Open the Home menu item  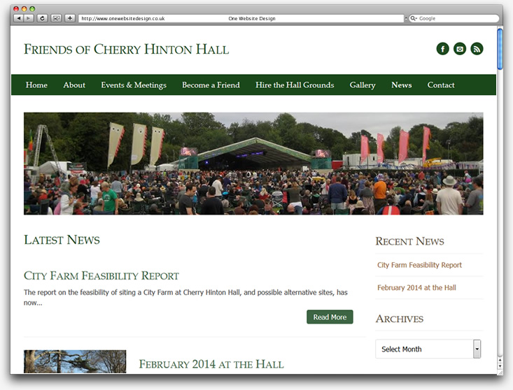[36, 85]
